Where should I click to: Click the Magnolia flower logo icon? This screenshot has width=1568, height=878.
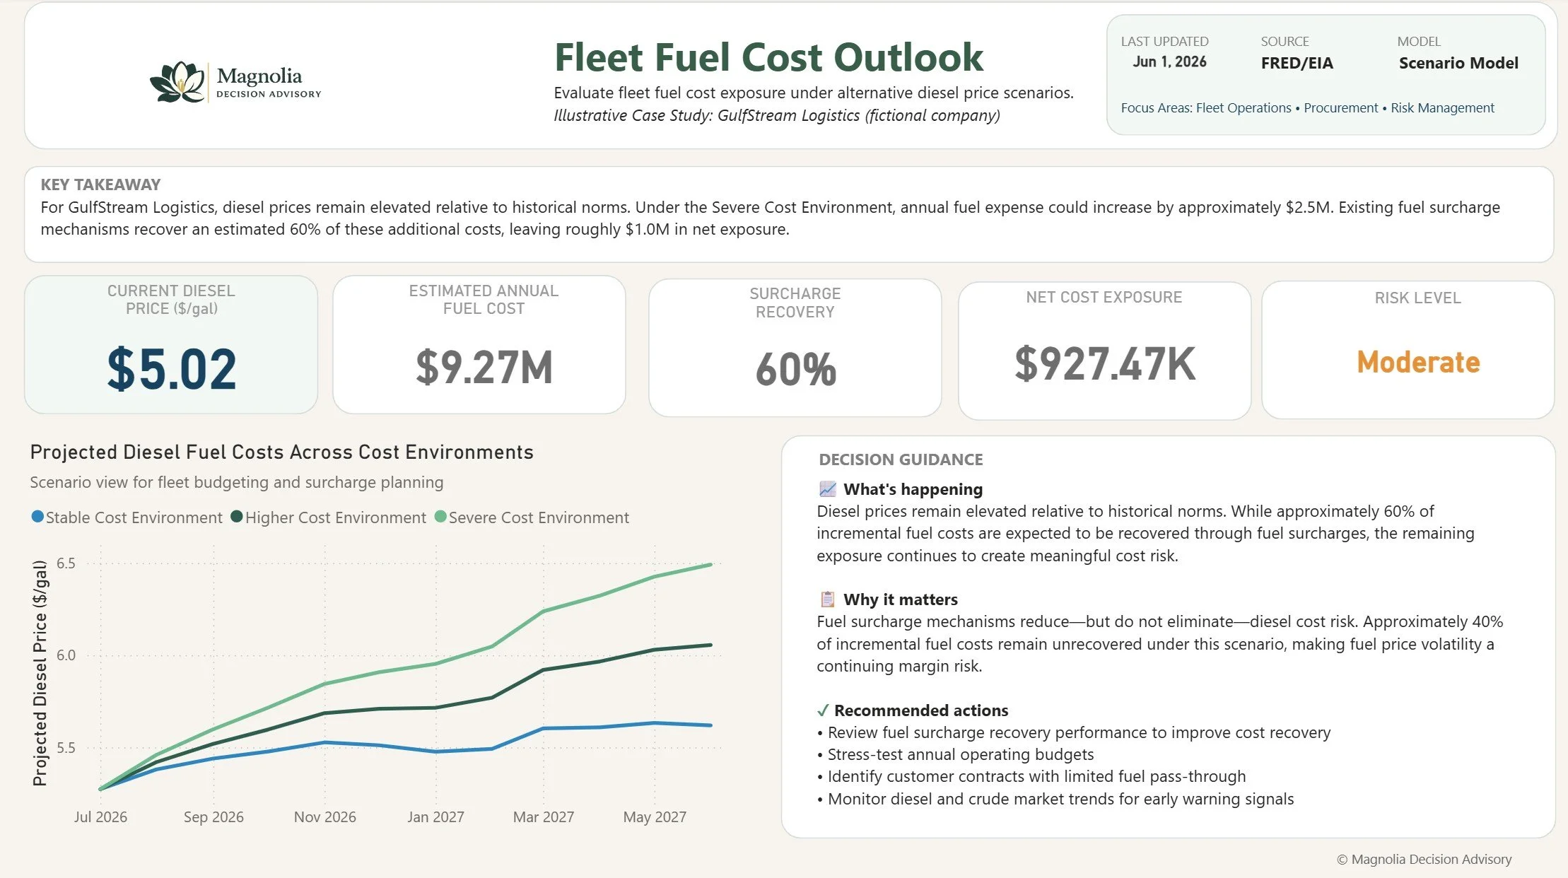[177, 82]
